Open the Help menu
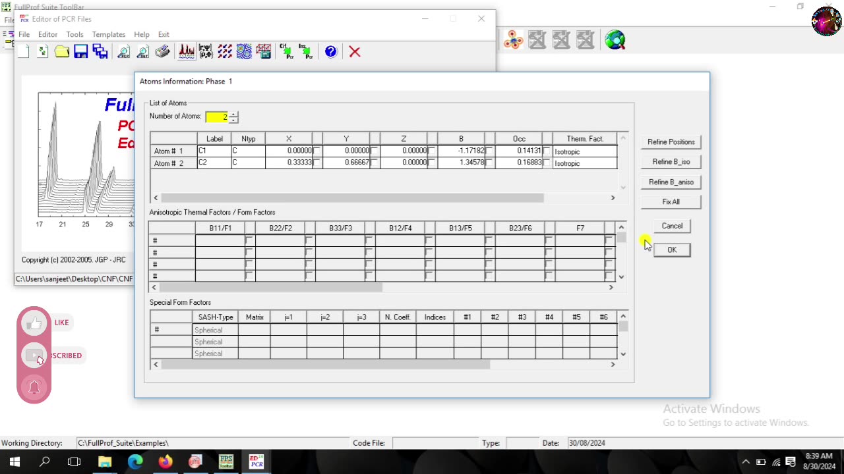This screenshot has width=844, height=474. [x=142, y=34]
